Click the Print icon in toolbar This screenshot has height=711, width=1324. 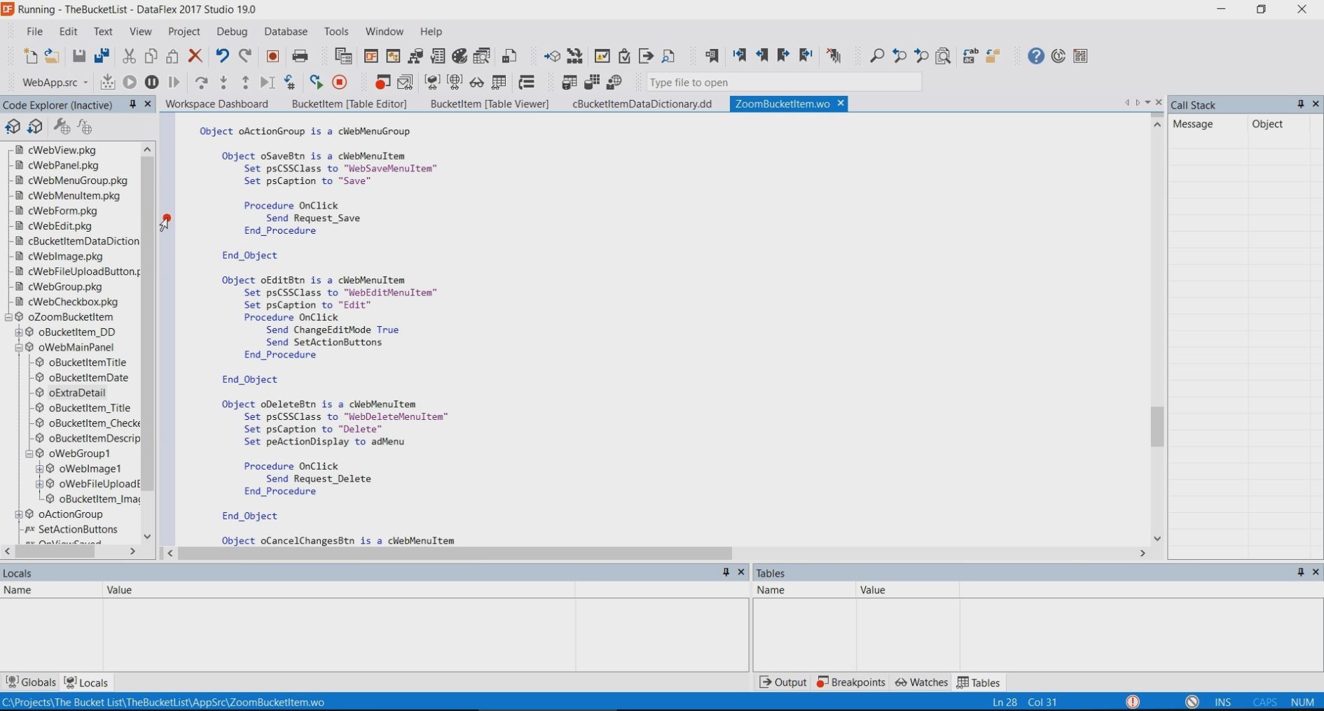pos(300,56)
